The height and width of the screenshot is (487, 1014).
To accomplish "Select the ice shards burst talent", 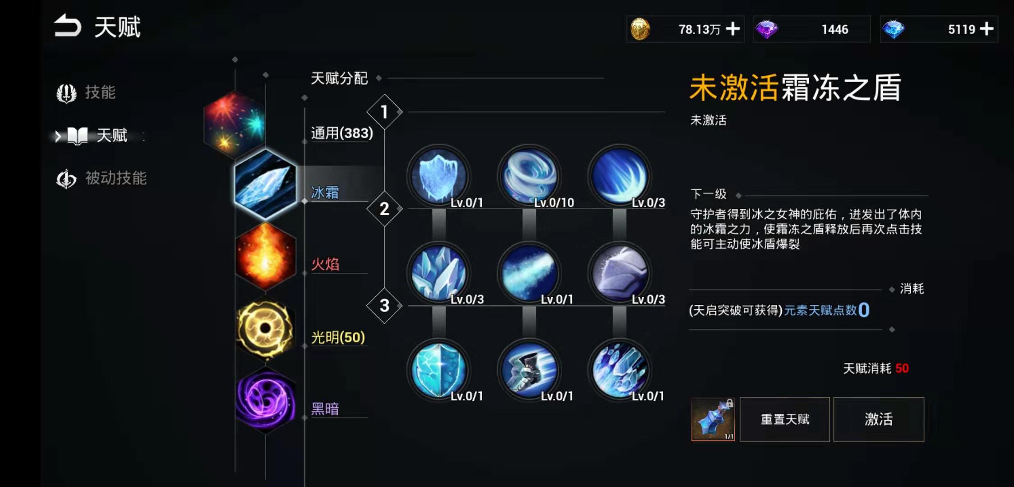I will point(620,370).
